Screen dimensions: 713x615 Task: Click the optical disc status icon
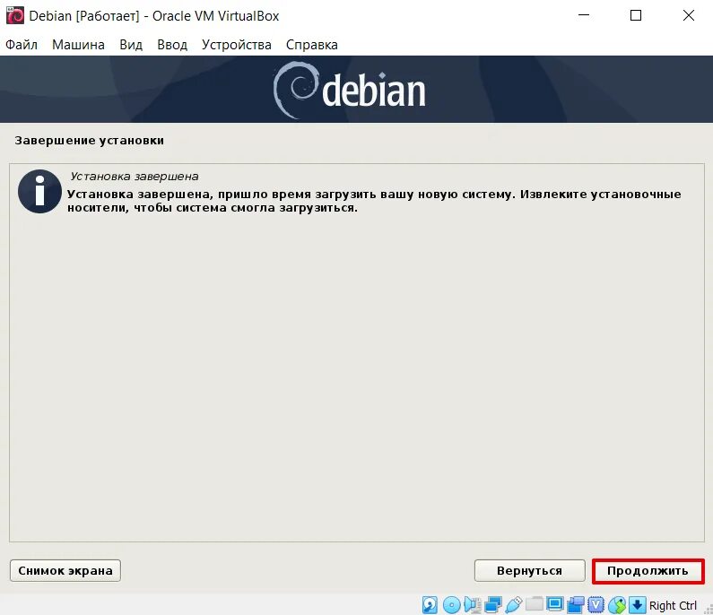click(451, 605)
